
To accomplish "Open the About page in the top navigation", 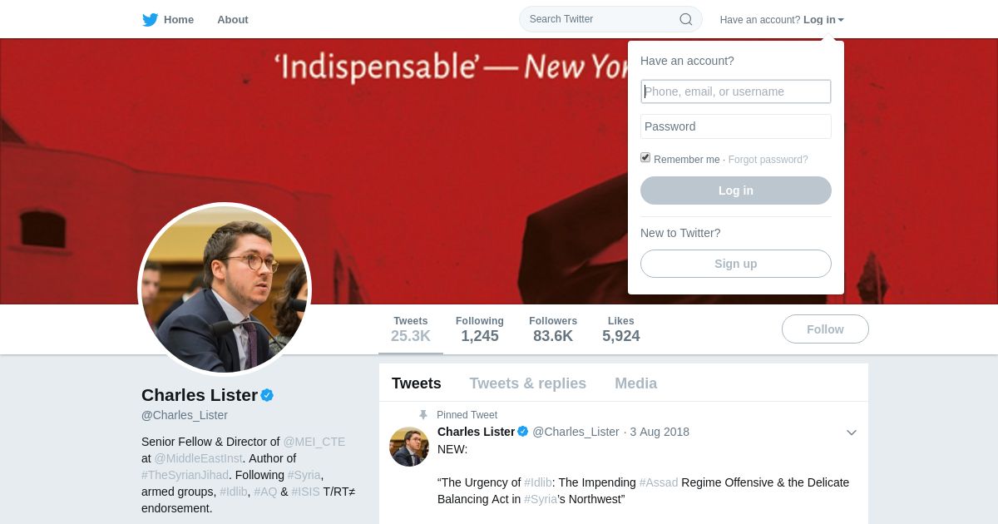I will tap(232, 20).
